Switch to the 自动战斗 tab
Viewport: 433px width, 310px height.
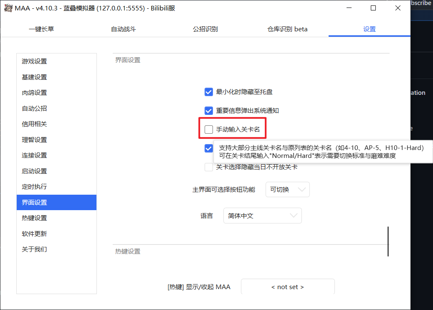click(x=124, y=29)
